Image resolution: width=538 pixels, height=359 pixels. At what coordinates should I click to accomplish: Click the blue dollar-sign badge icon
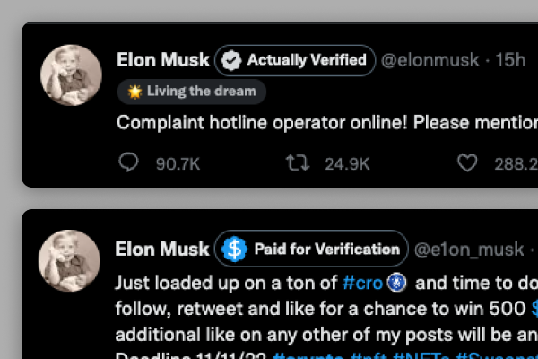point(234,249)
